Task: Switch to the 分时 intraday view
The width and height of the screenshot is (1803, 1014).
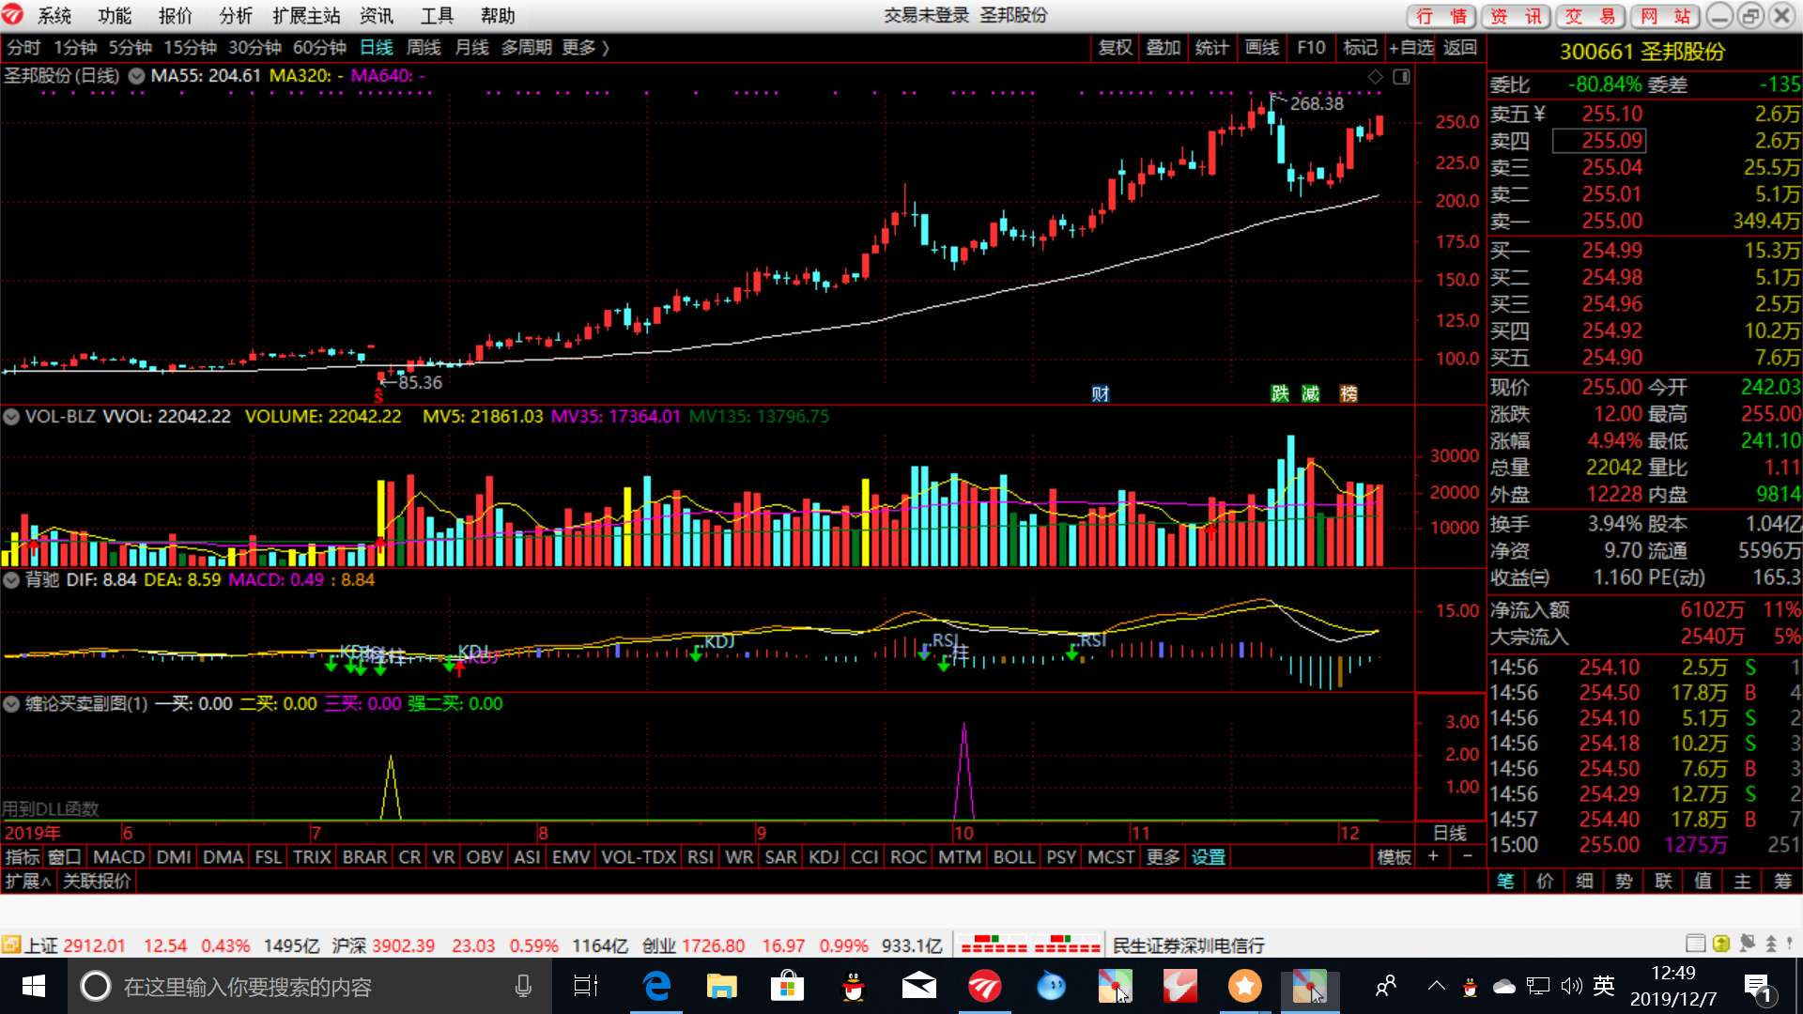Action: point(23,48)
